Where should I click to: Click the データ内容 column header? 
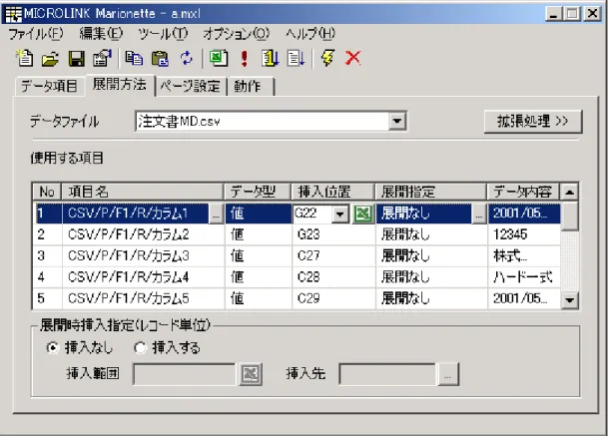tap(523, 192)
